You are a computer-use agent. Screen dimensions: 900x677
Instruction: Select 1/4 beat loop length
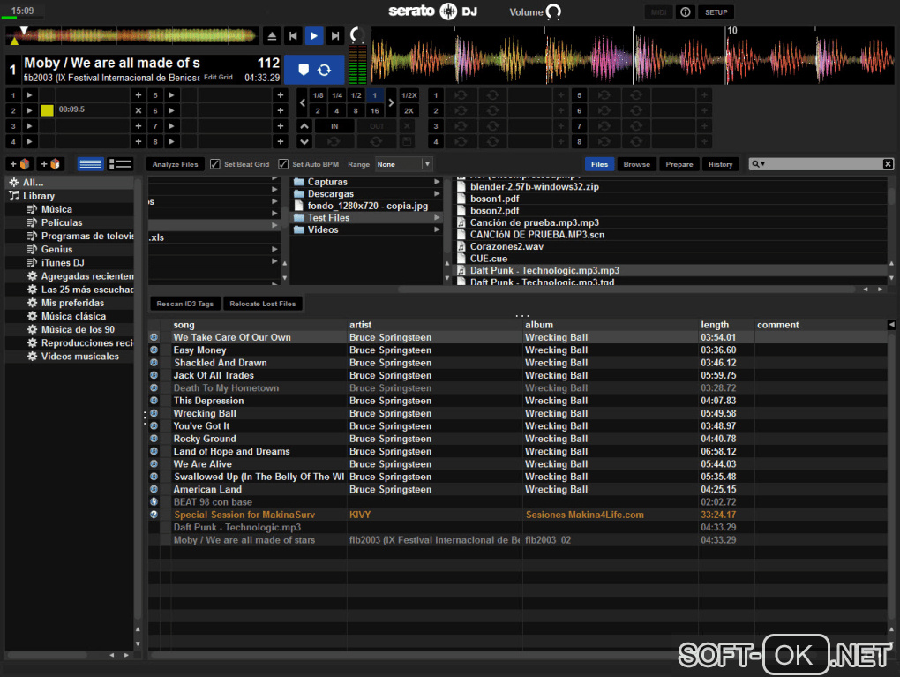(x=337, y=95)
